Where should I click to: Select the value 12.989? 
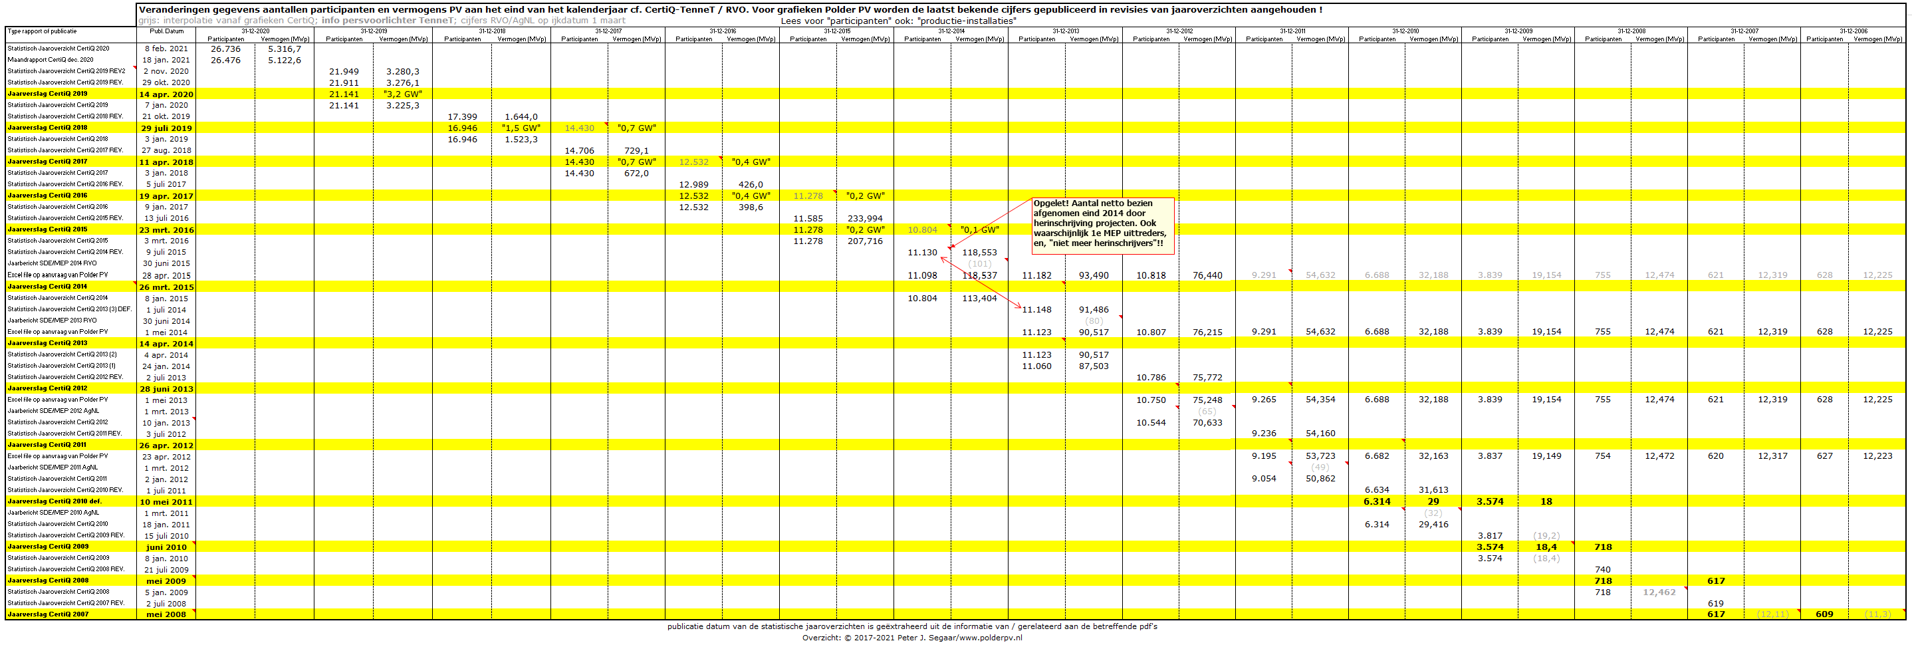(693, 185)
